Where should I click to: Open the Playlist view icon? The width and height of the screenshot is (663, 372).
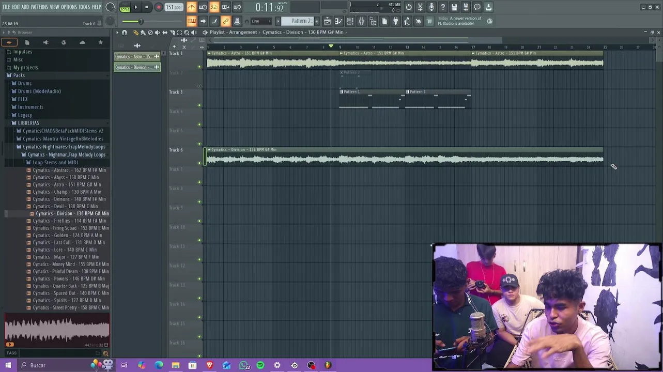click(x=327, y=21)
